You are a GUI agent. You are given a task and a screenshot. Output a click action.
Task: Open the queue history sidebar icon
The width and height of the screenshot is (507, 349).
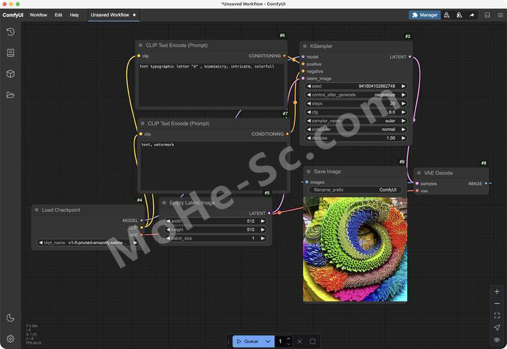pyautogui.click(x=10, y=32)
